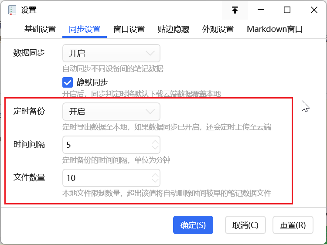Switch to the Markdown窗口 tab
The height and width of the screenshot is (245, 327).
click(275, 30)
